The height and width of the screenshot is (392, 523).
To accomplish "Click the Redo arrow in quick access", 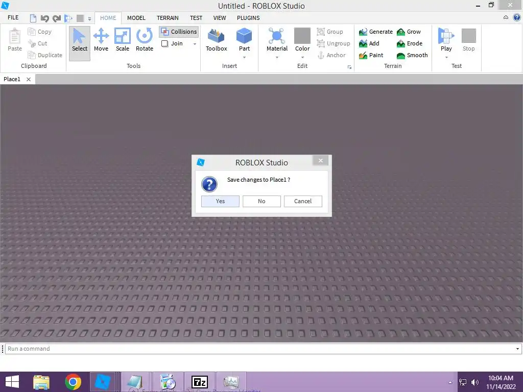I will coord(57,18).
